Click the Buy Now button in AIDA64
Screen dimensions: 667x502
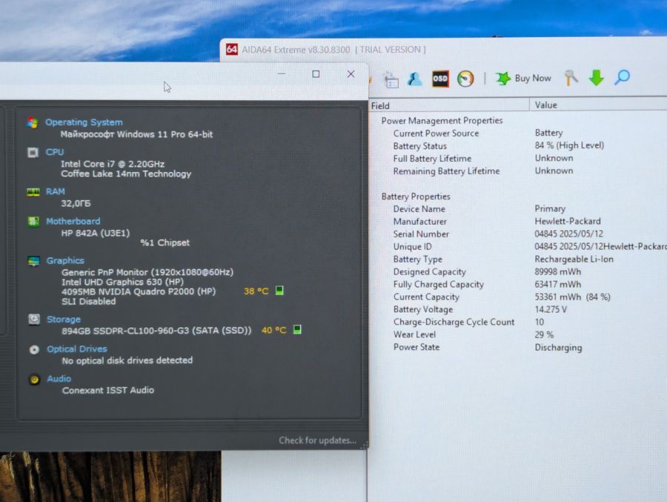(x=523, y=79)
